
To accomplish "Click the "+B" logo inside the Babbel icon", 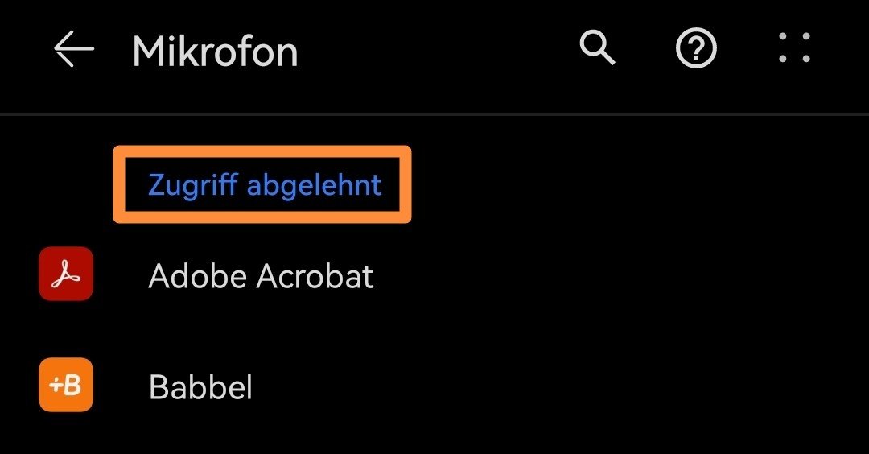I will (66, 386).
